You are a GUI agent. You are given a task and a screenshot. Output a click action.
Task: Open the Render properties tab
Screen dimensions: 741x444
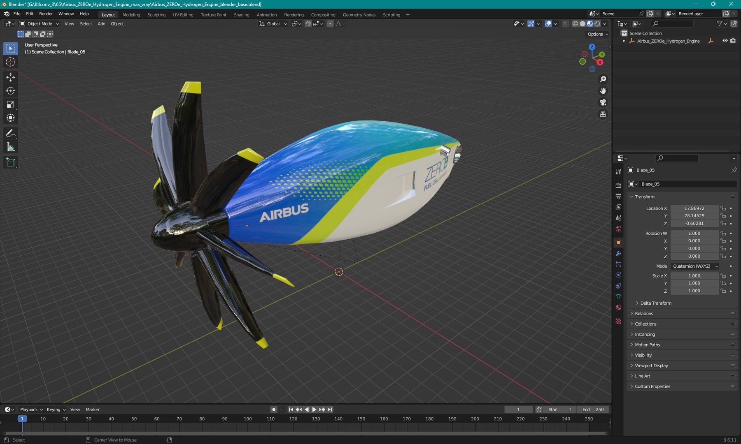click(x=618, y=185)
